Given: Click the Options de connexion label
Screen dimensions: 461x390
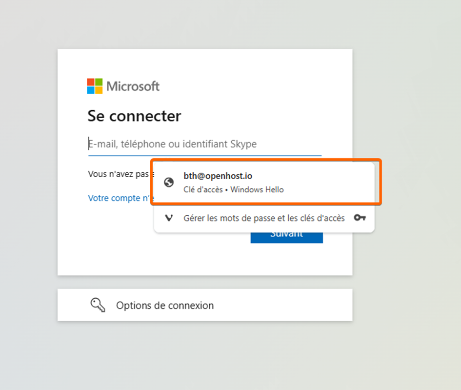Looking at the screenshot, I should point(164,306).
